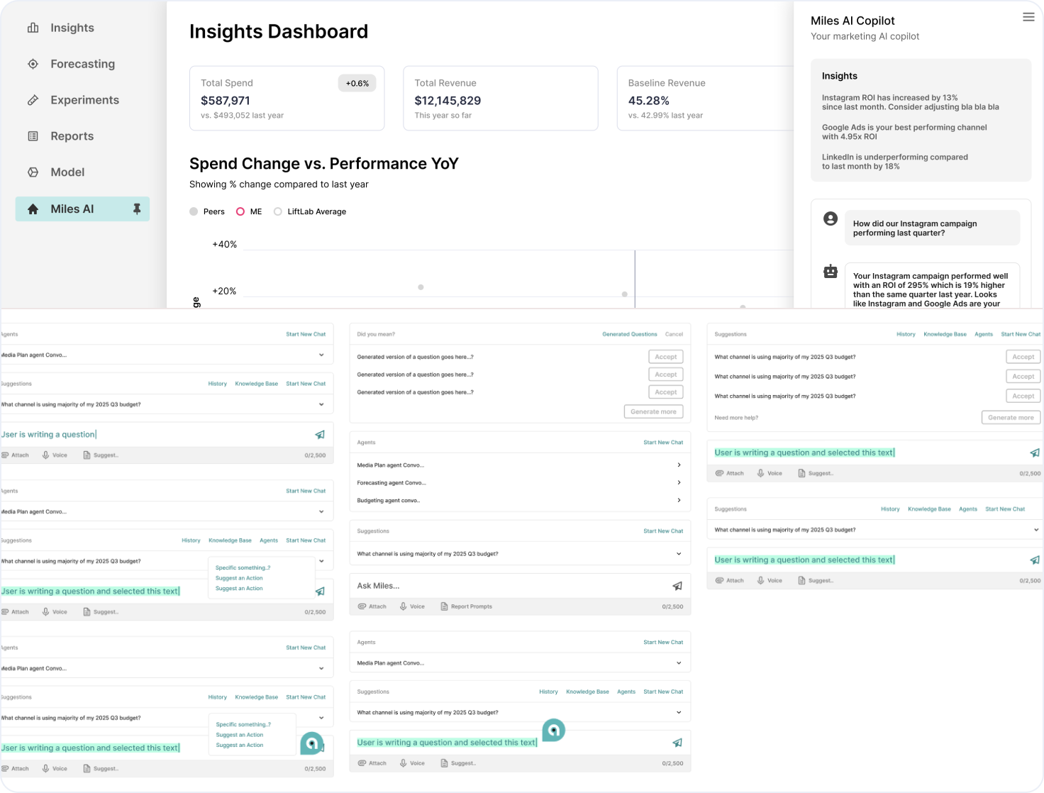Click the Model hexagon icon in sidebar

point(33,172)
